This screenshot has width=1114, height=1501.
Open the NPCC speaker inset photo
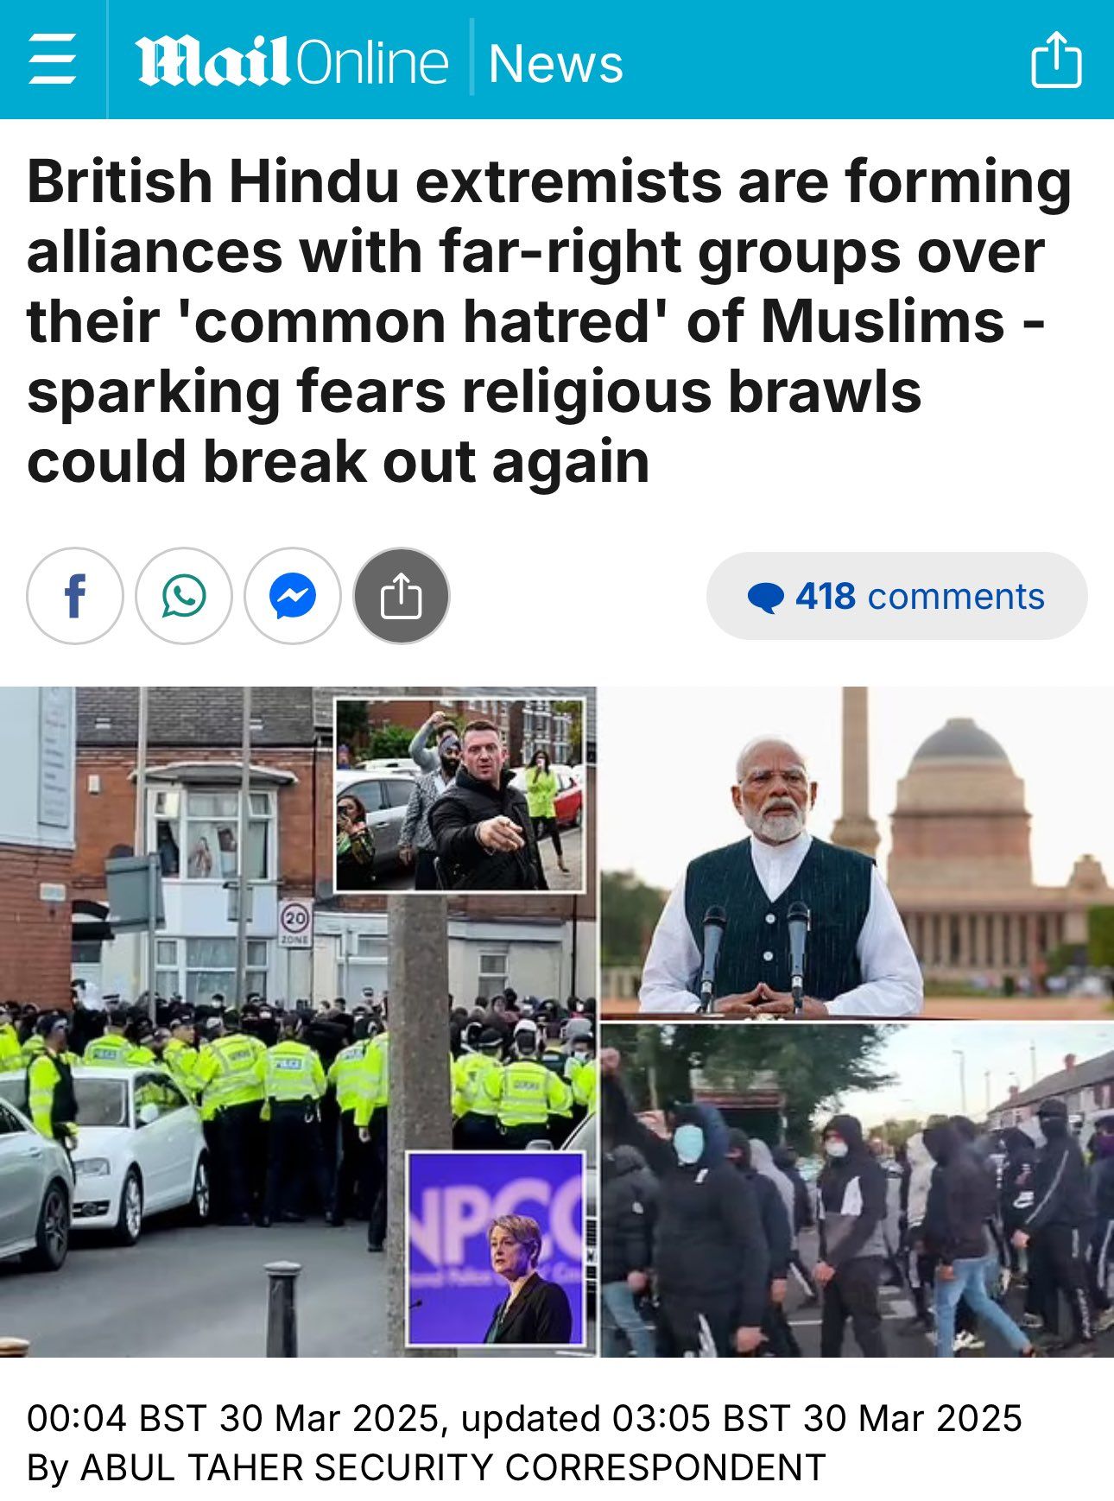point(496,1249)
